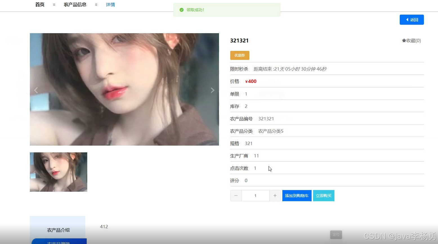Click the 领取成功 success notification
This screenshot has height=244, width=438.
227,10
